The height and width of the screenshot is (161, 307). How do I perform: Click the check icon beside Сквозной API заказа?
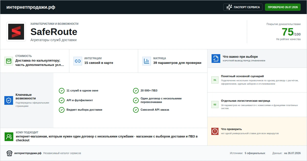136,110
